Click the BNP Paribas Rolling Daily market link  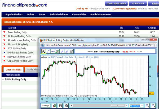20,53
